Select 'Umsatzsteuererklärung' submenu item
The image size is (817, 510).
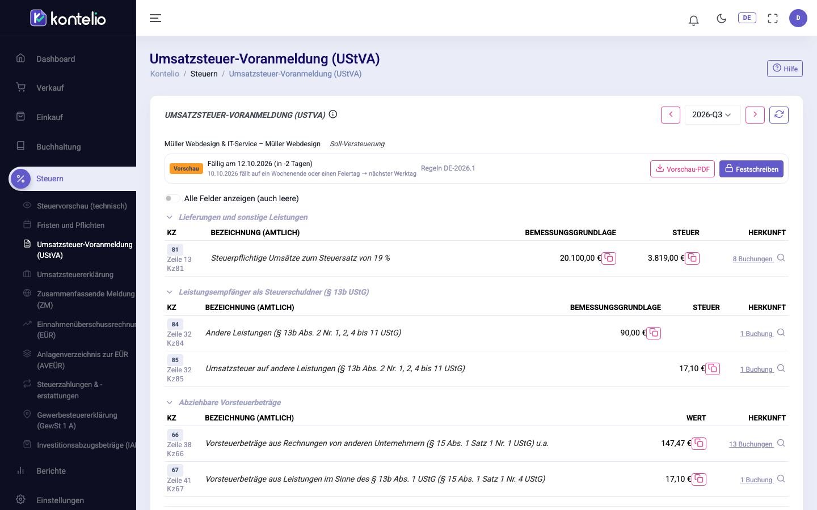tap(75, 274)
